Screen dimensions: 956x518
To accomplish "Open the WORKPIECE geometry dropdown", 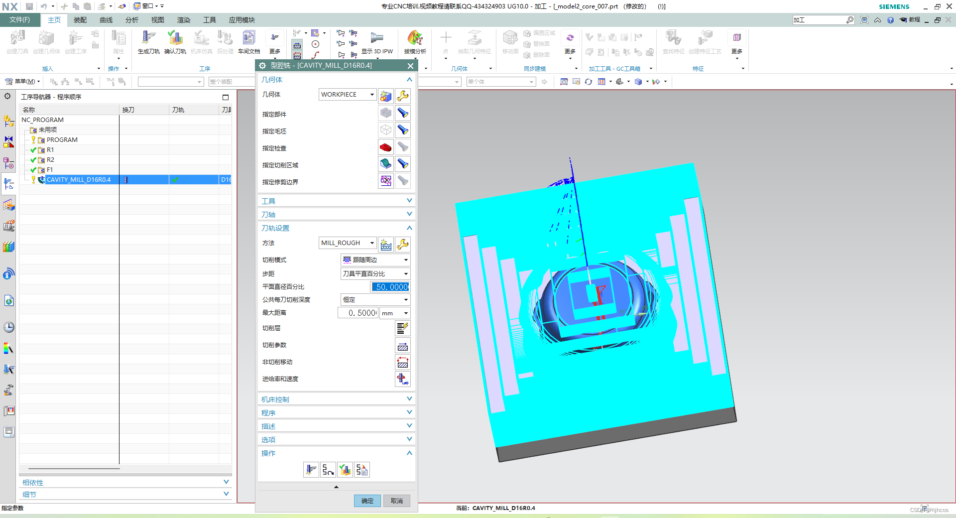I will pyautogui.click(x=347, y=94).
